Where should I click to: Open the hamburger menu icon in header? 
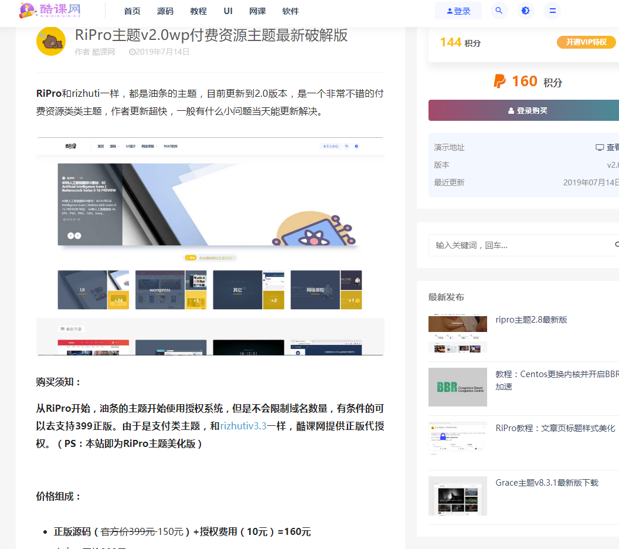[552, 11]
